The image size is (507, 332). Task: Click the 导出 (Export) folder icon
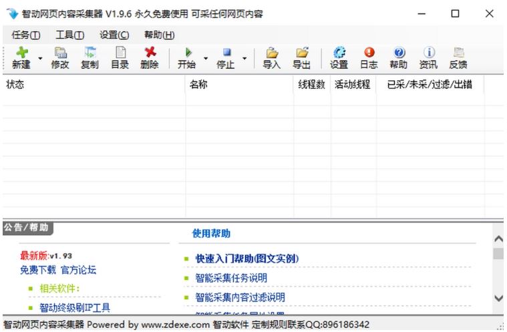302,52
